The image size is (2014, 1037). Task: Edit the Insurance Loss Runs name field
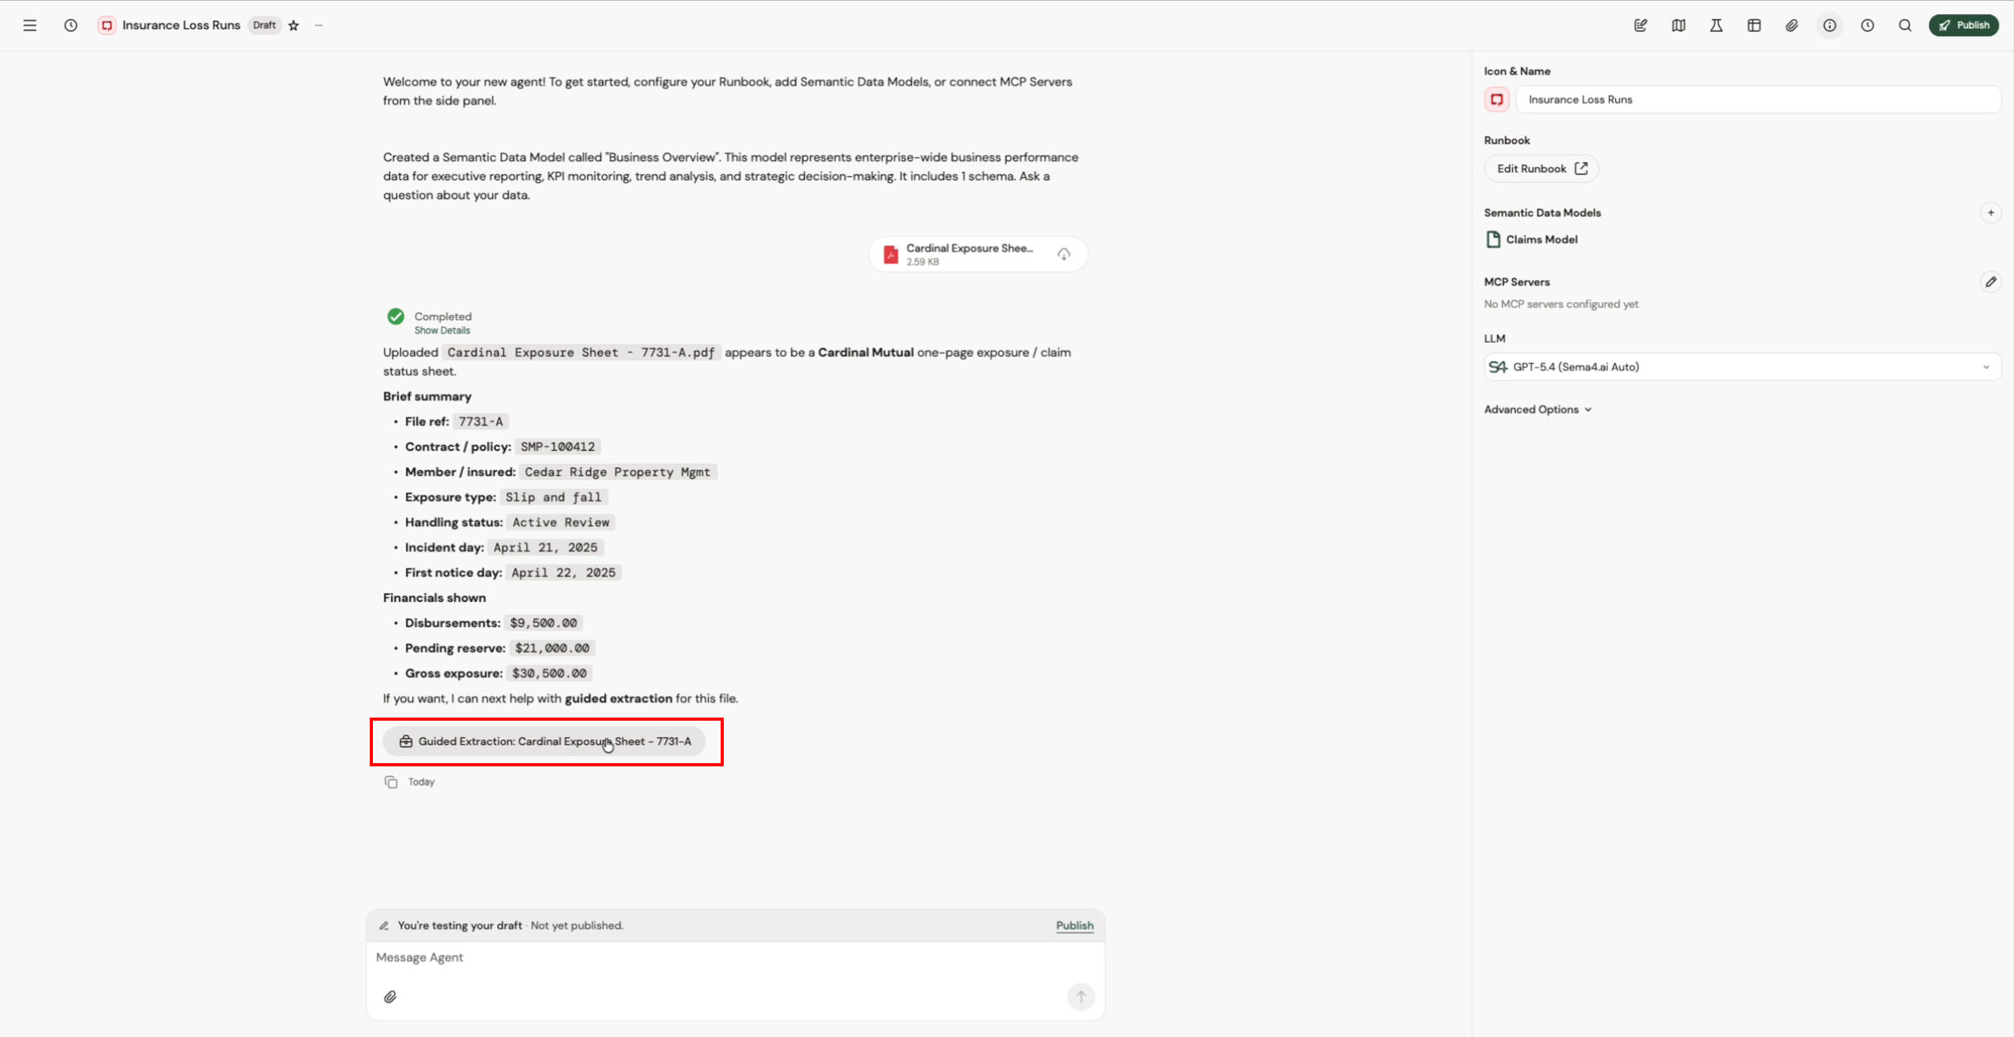pos(1758,99)
